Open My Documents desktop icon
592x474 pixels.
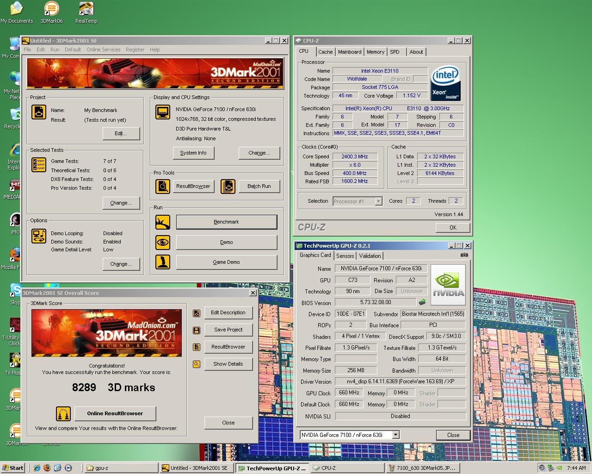click(x=17, y=12)
